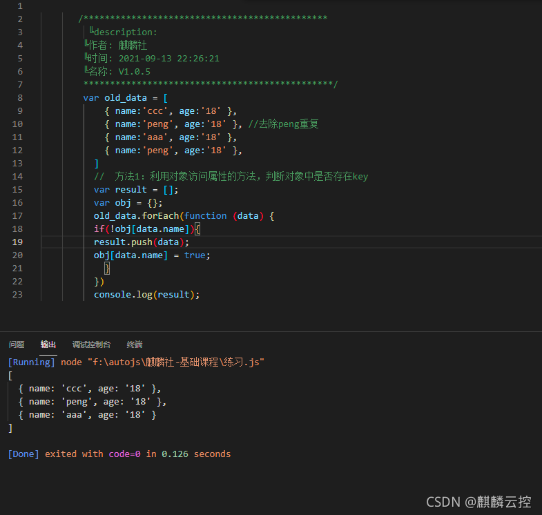Viewport: 542px width, 515px height.
Task: Open the 调试控制台 tab
Action: tap(91, 344)
